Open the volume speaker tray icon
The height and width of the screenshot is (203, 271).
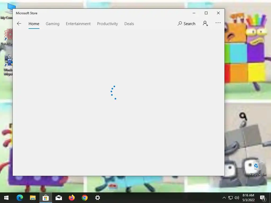click(237, 198)
